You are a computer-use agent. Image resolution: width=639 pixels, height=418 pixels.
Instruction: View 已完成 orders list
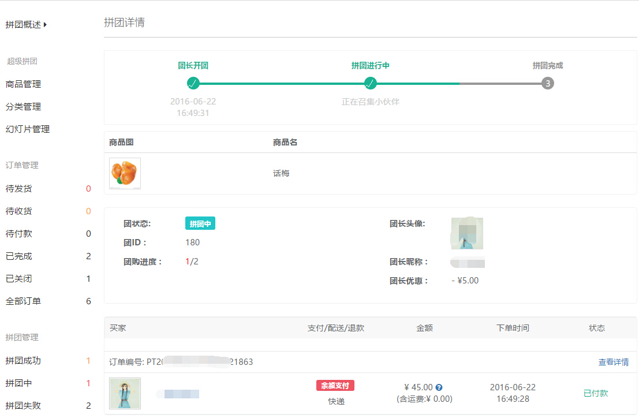(19, 256)
